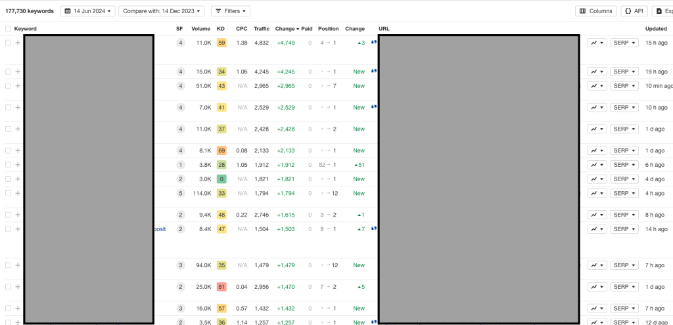The image size is (673, 325).
Task: Click the Keyword column header
Action: [26, 29]
